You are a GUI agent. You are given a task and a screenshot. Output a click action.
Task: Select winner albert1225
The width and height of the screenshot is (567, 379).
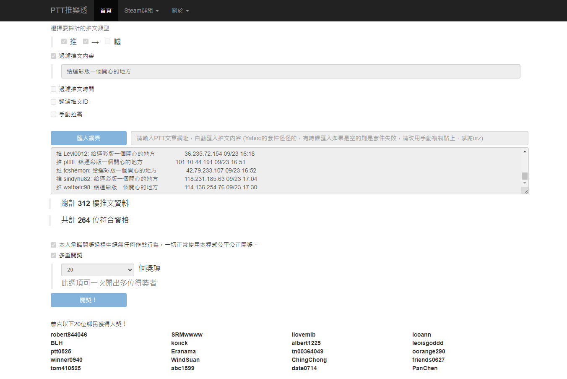pyautogui.click(x=306, y=343)
